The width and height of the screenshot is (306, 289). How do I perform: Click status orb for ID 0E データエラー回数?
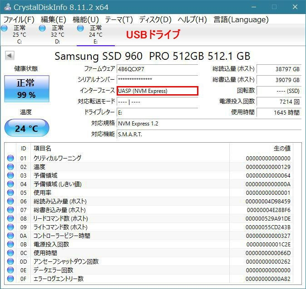[10, 270]
